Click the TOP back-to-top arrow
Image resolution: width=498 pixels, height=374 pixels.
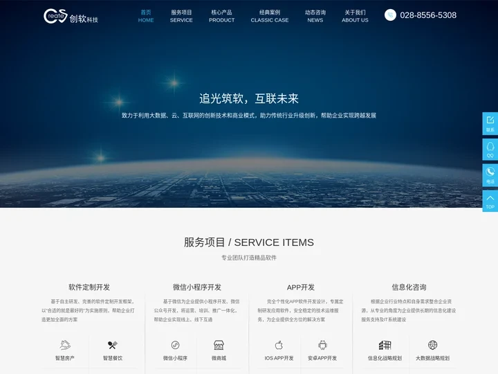click(490, 201)
